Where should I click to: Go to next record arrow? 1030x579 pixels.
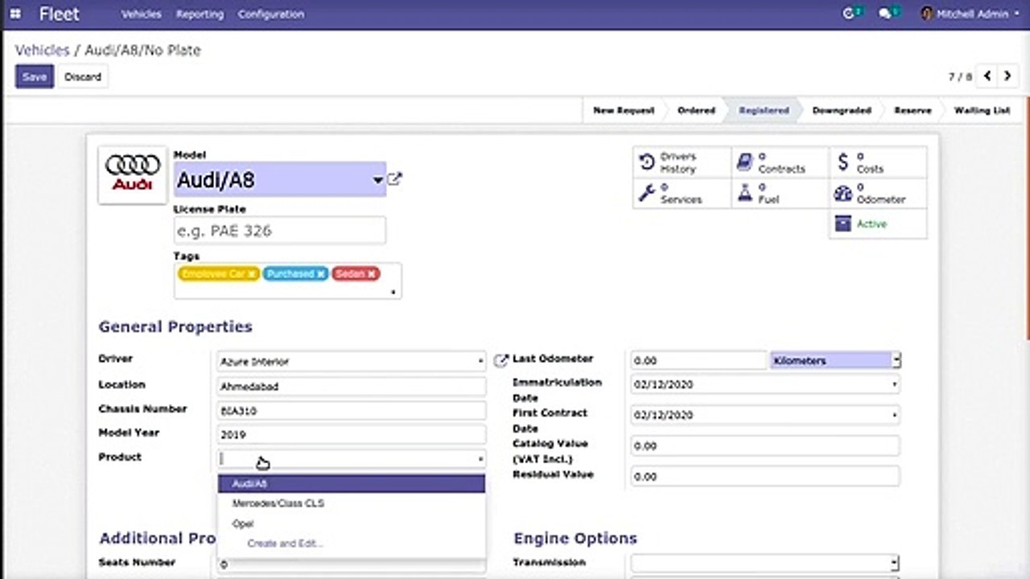(x=1007, y=76)
